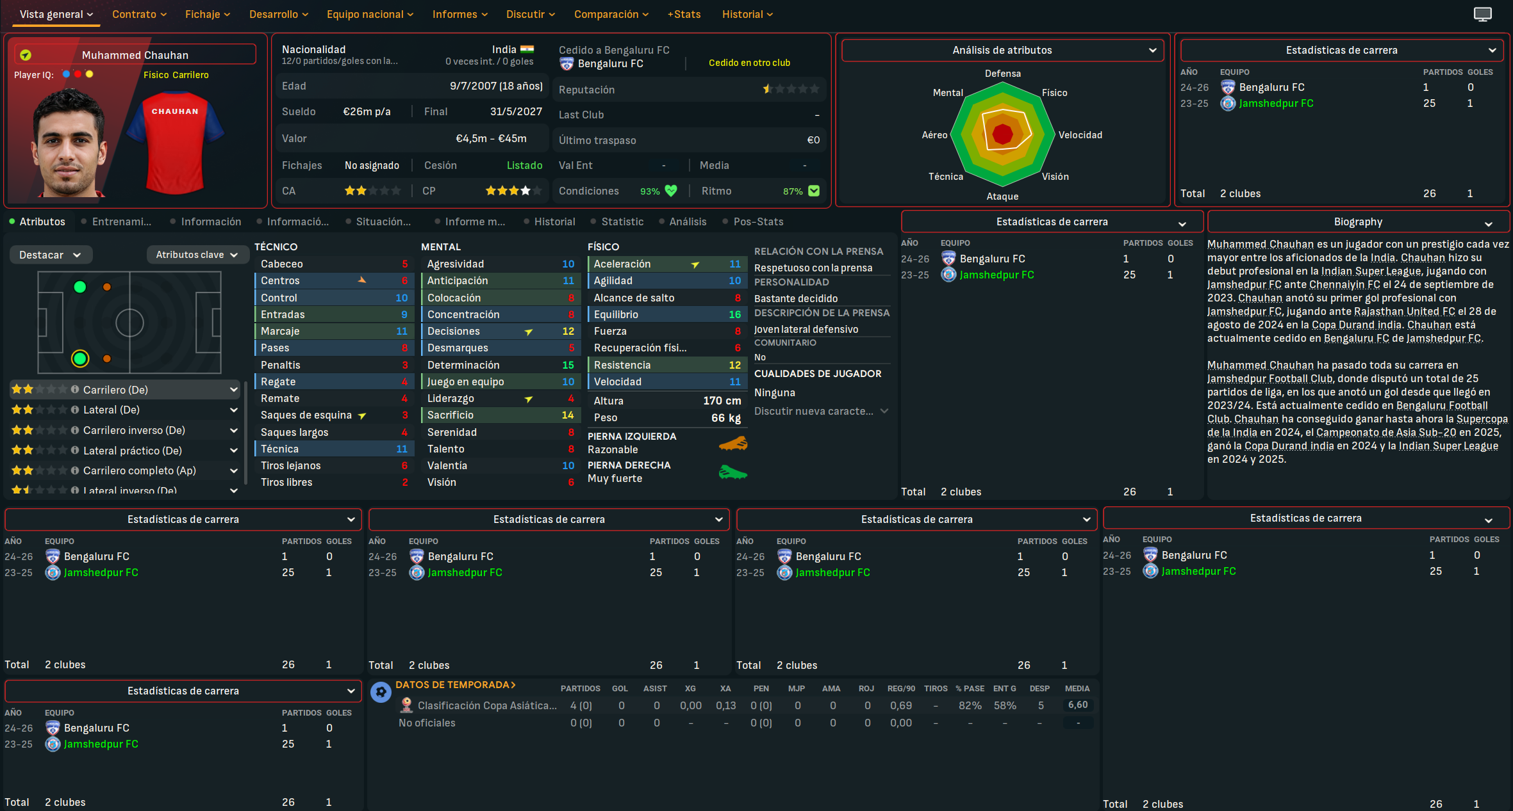Click the monitor display icon at top right
1513x811 pixels.
coord(1482,14)
